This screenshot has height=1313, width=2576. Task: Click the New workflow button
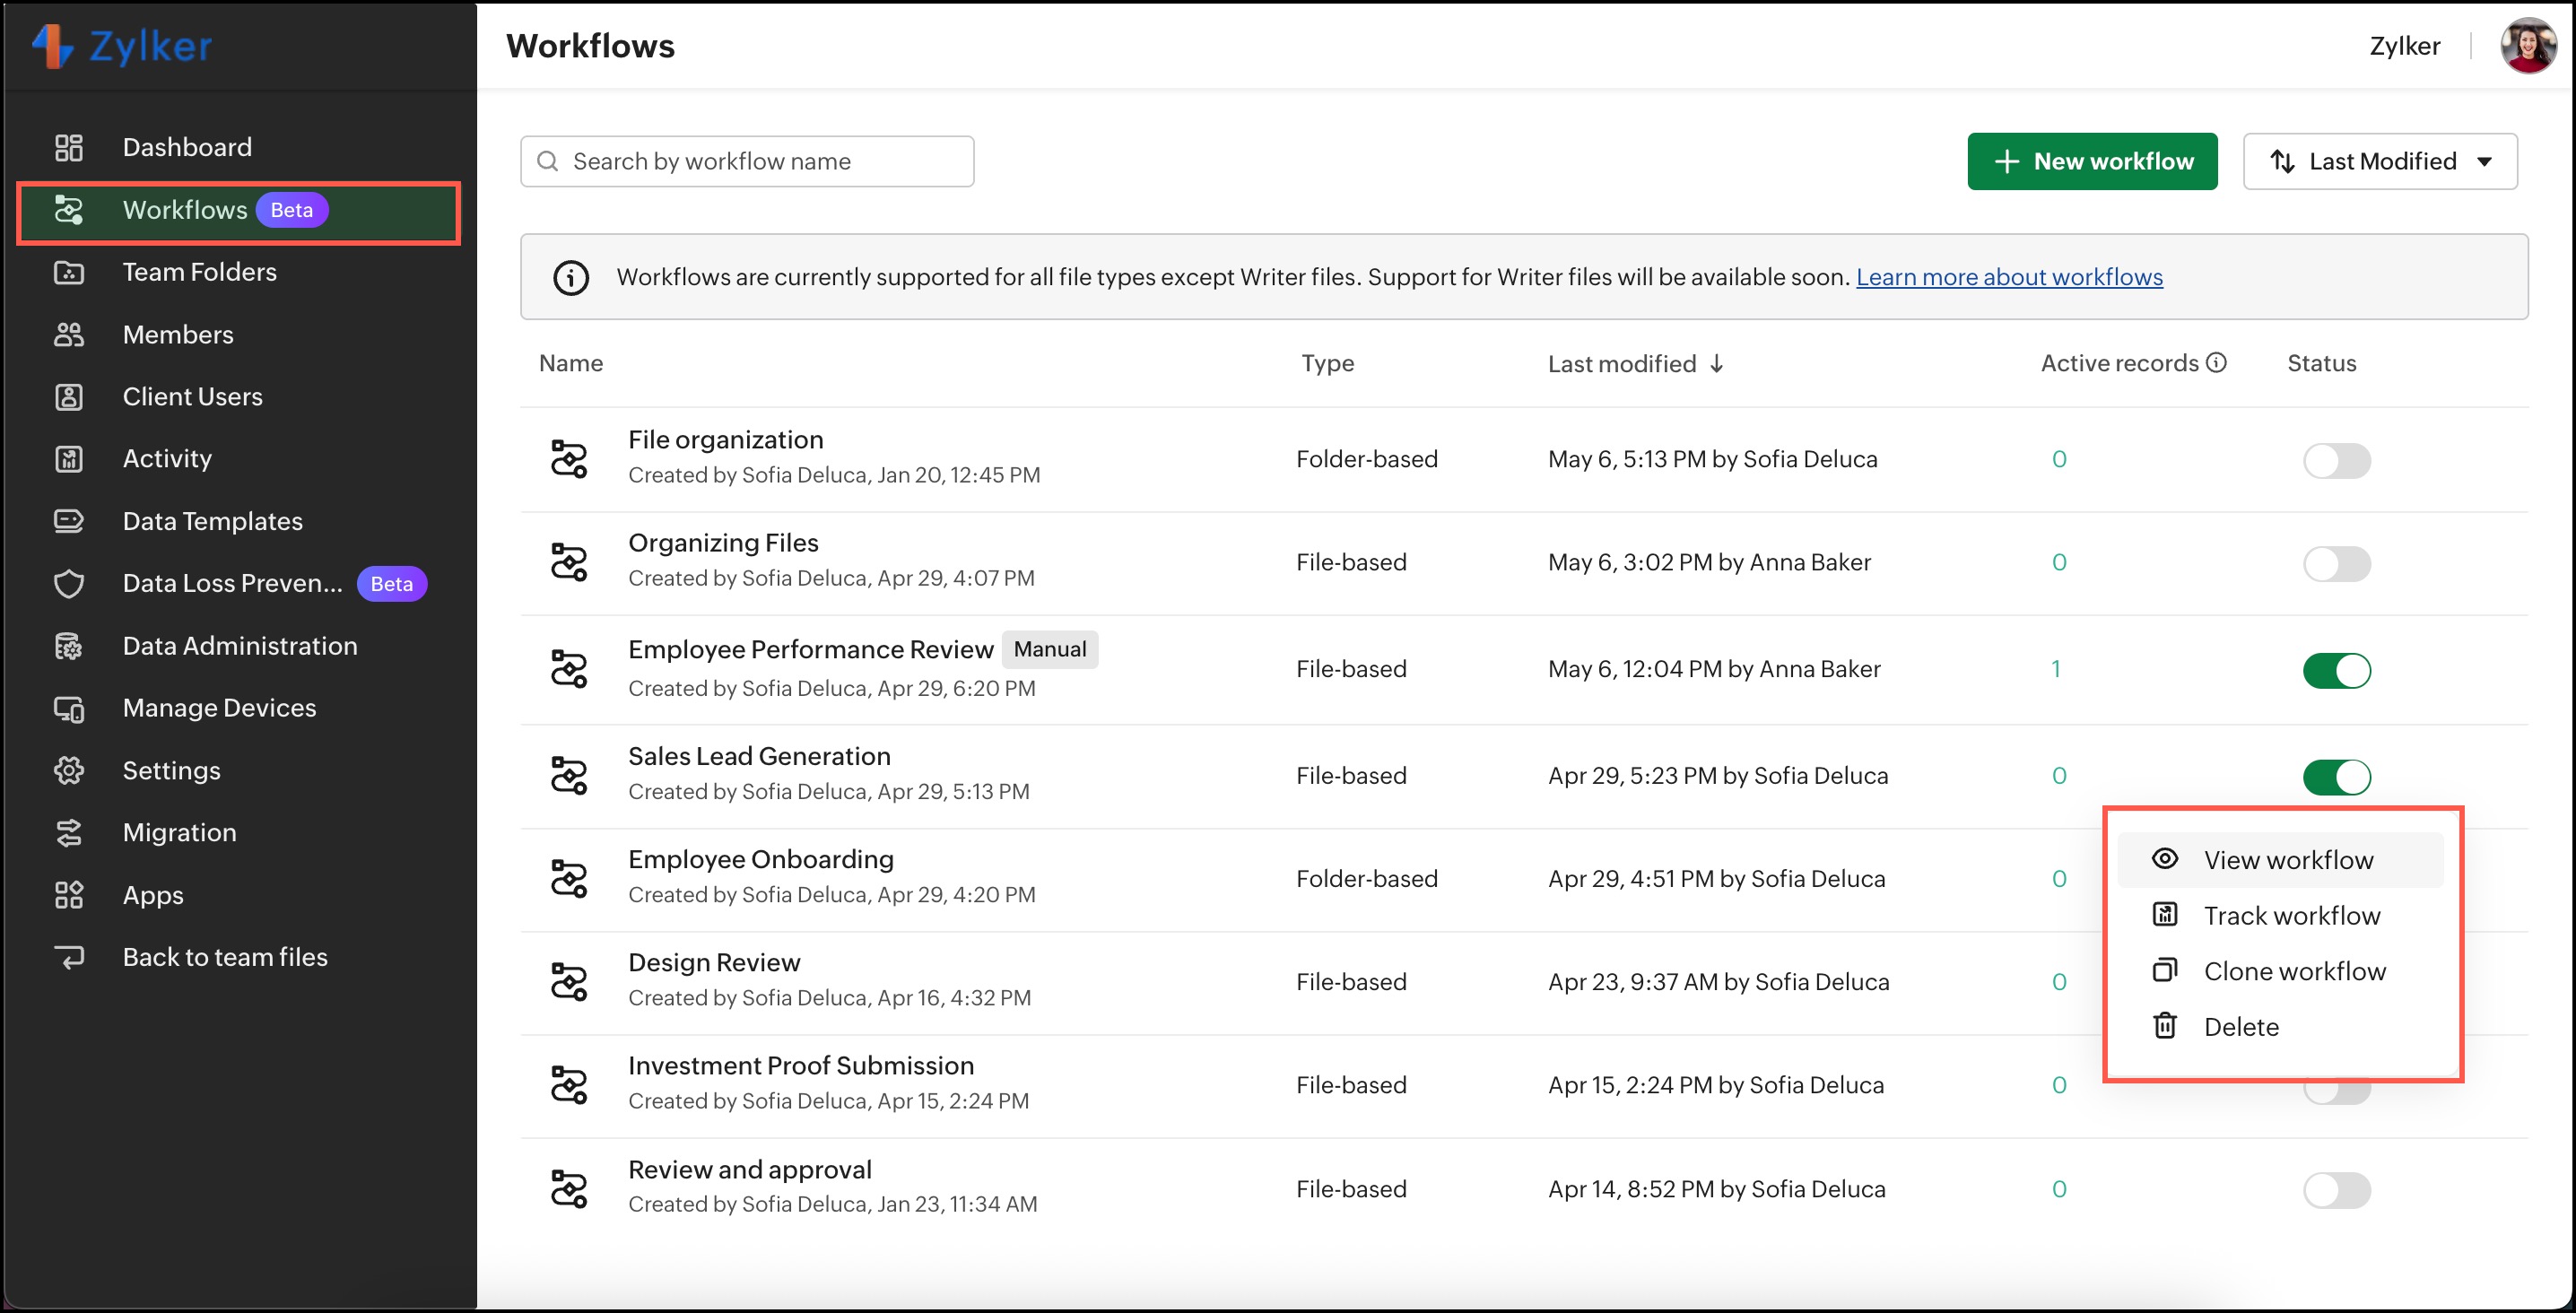(2092, 161)
